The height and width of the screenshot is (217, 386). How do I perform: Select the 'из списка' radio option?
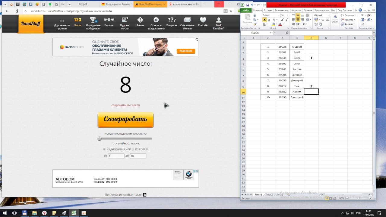click(x=133, y=149)
